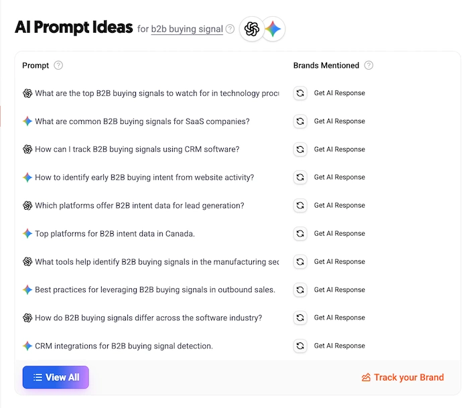
Task: Click refresh icon for SaaS companies prompt
Action: tap(300, 121)
